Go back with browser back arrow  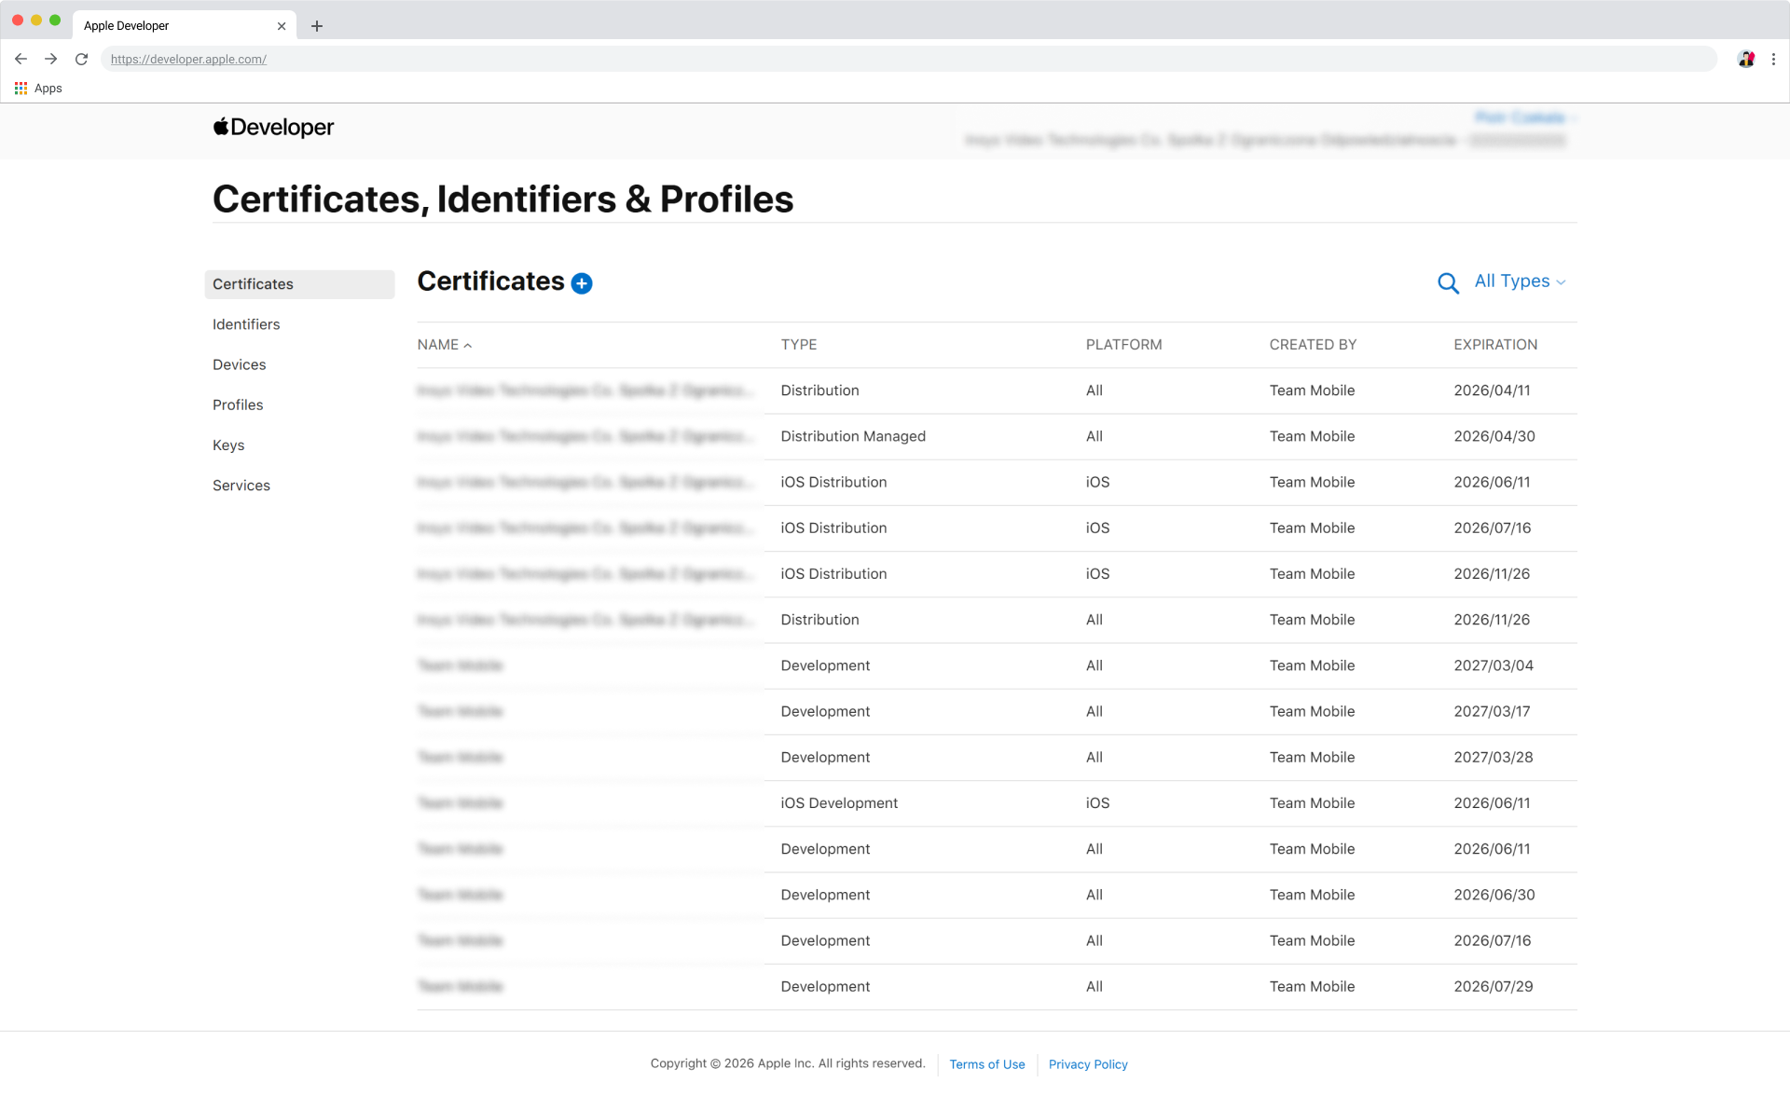pos(21,59)
